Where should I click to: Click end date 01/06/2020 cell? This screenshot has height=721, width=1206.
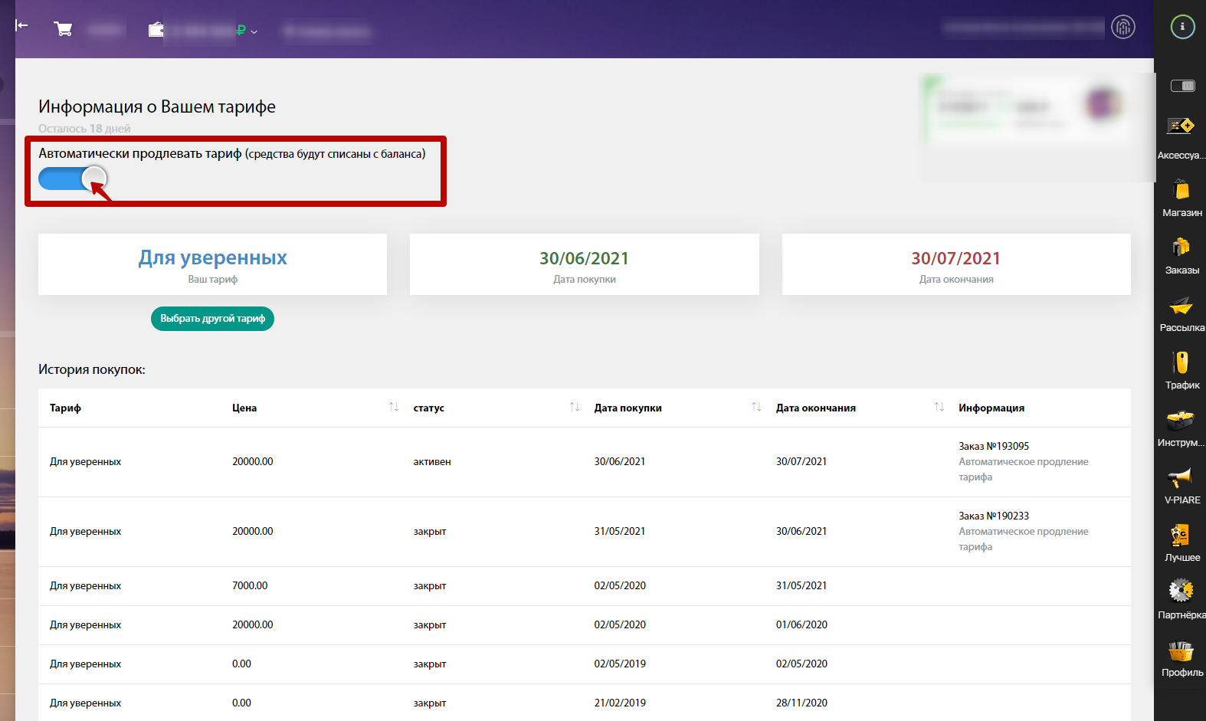pyautogui.click(x=801, y=624)
